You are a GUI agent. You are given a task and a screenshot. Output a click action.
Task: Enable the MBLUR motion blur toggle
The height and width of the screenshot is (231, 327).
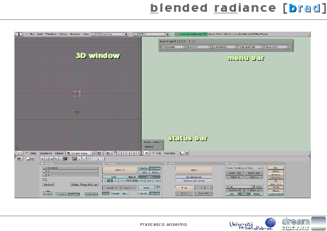pos(131,176)
